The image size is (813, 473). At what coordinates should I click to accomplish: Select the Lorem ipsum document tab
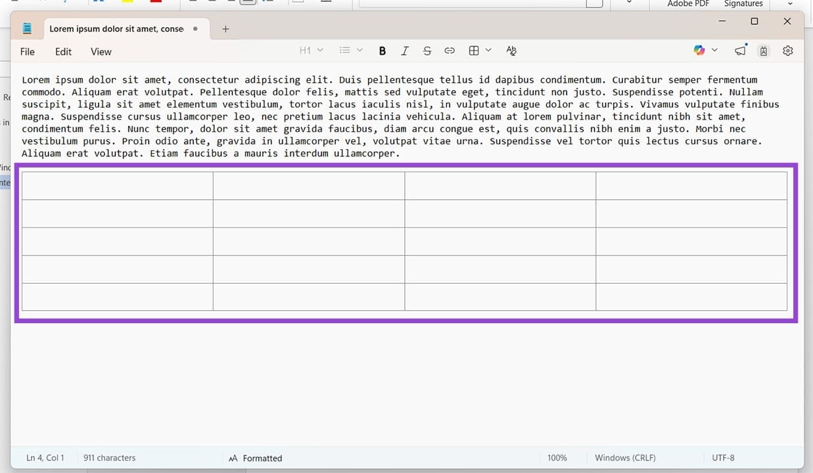(x=117, y=28)
